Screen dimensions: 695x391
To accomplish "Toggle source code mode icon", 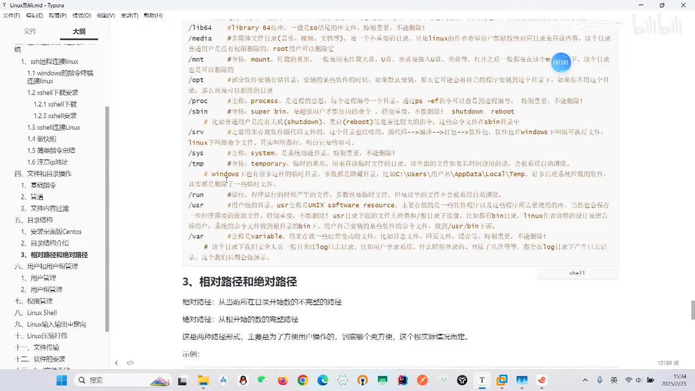I will pos(130,363).
